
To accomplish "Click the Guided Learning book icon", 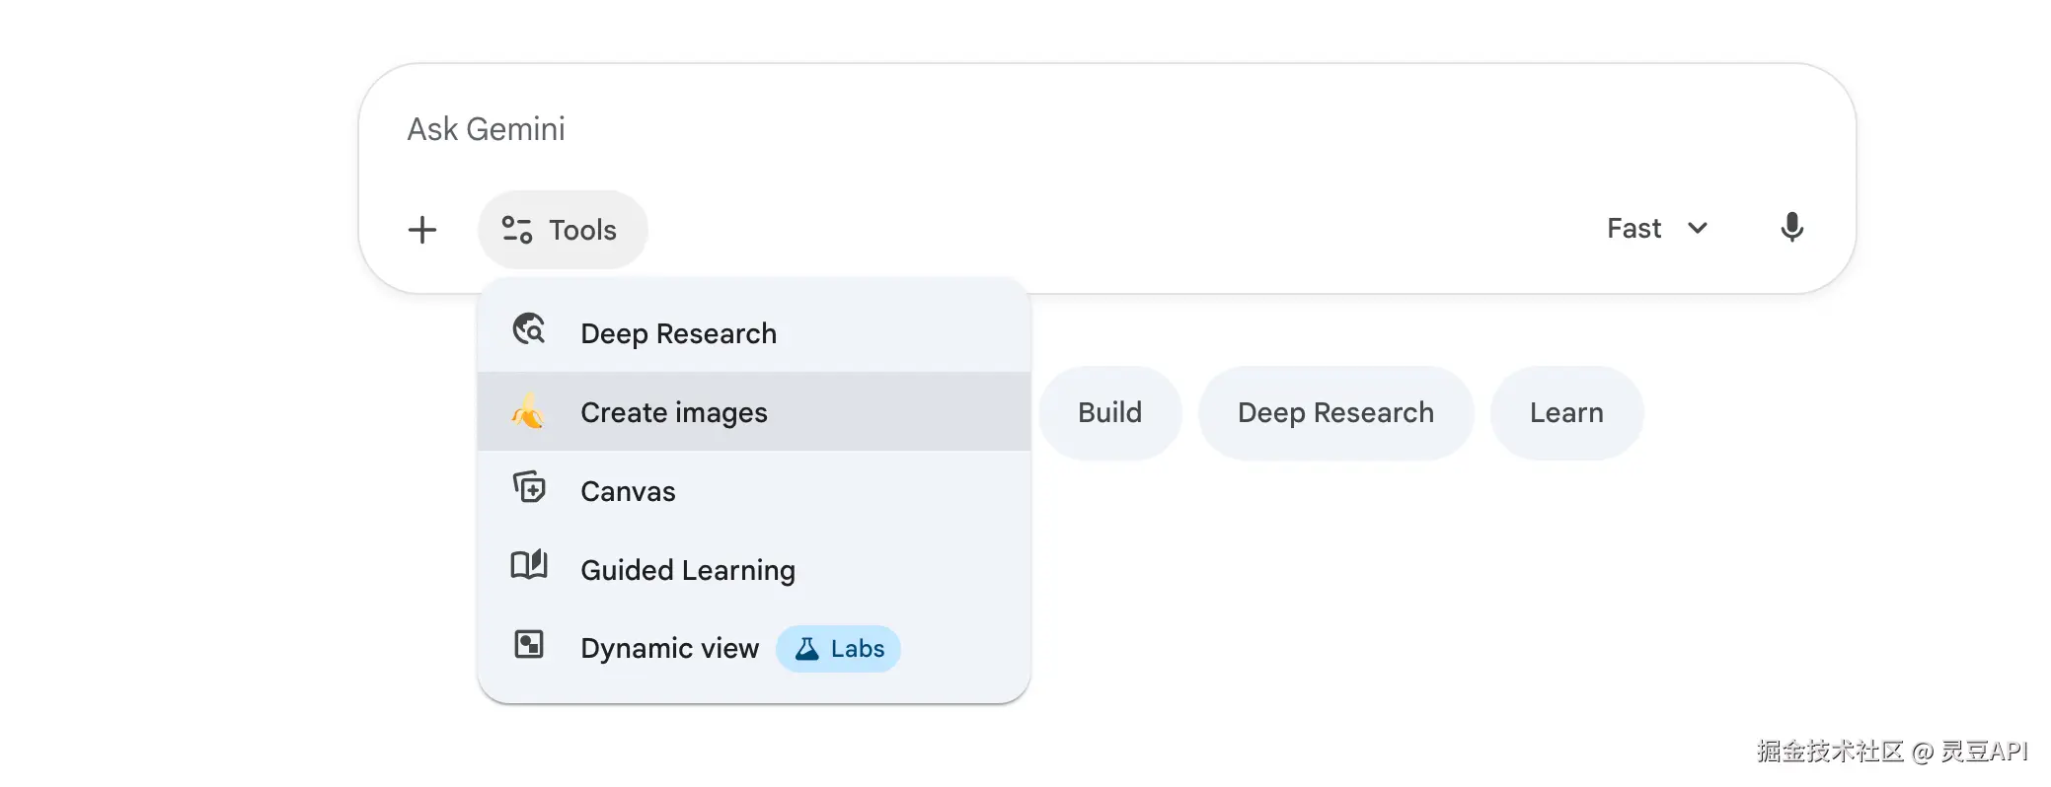I will (x=529, y=565).
